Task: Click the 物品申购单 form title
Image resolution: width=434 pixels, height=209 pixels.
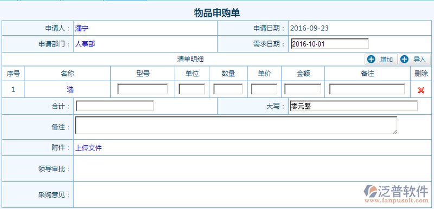Action: click(x=217, y=13)
